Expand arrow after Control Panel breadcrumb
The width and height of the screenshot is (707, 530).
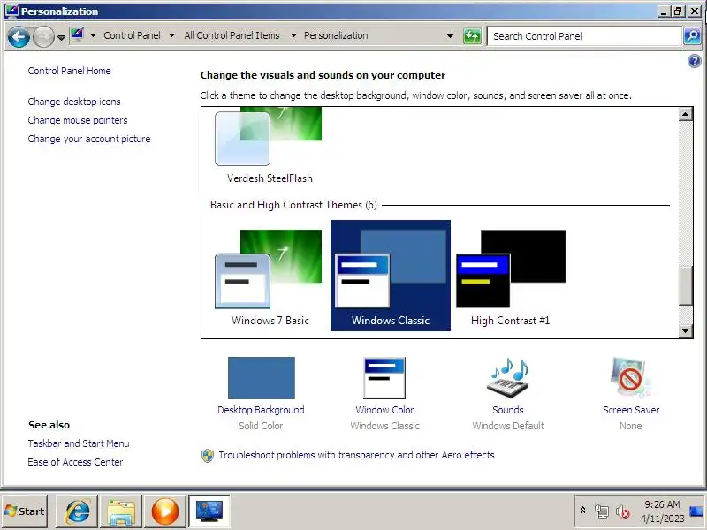pyautogui.click(x=171, y=35)
